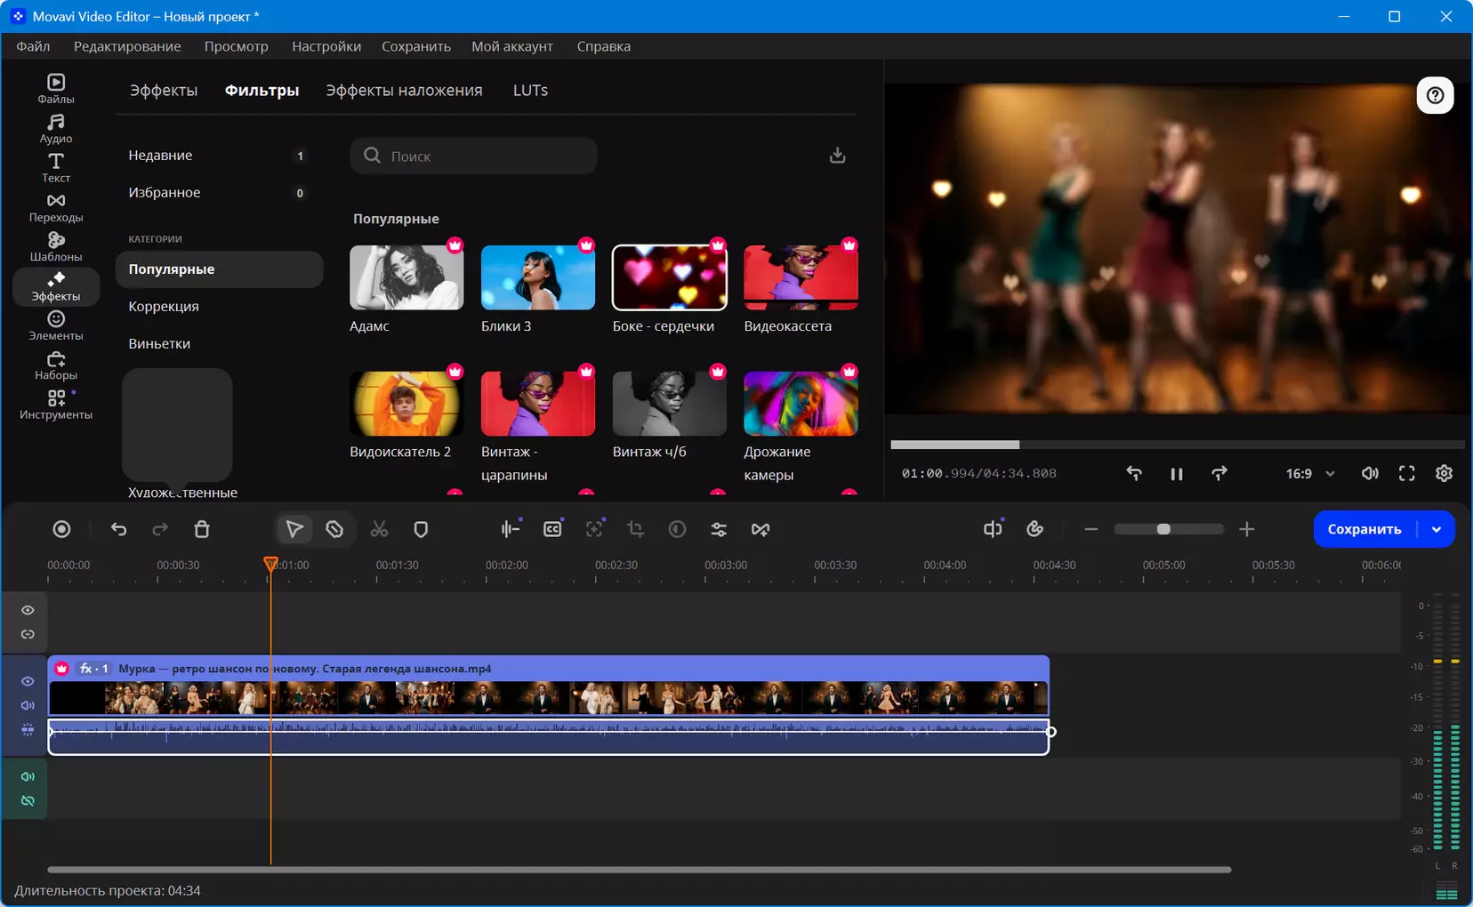Open preview settings gear

1444,473
